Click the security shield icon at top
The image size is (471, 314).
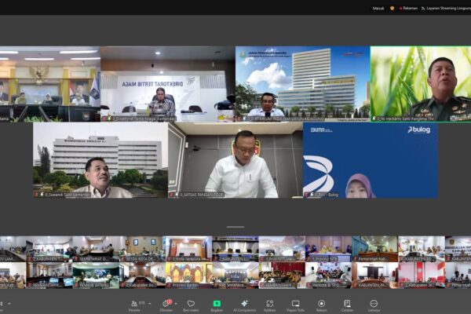[x=392, y=9]
